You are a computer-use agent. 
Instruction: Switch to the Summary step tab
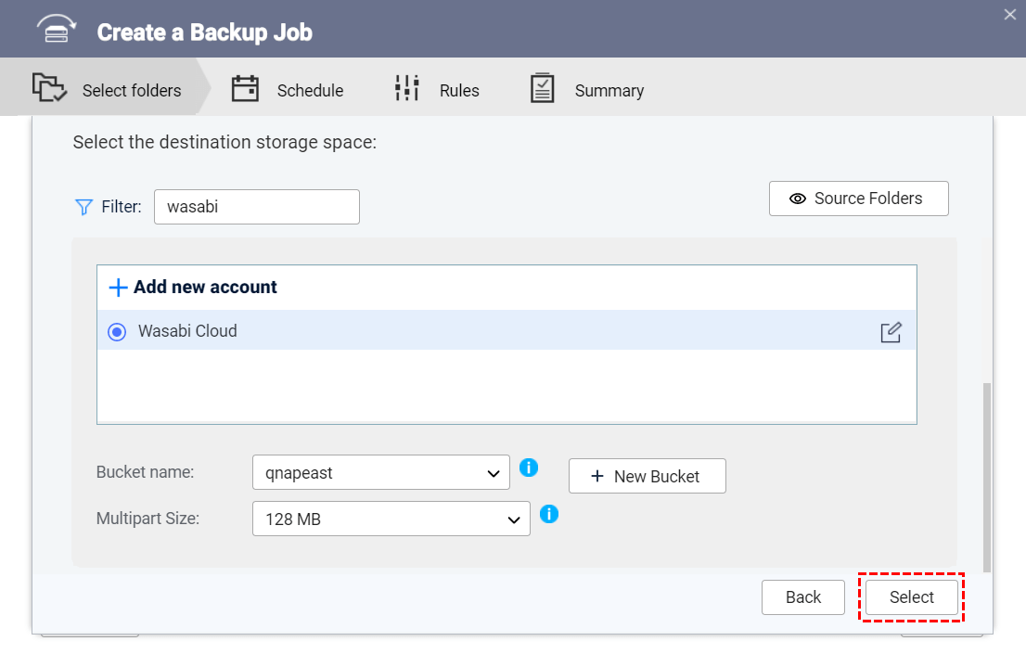click(609, 91)
